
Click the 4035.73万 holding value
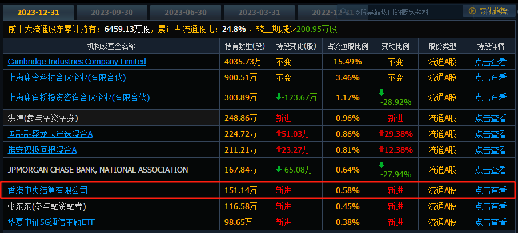[243, 62]
